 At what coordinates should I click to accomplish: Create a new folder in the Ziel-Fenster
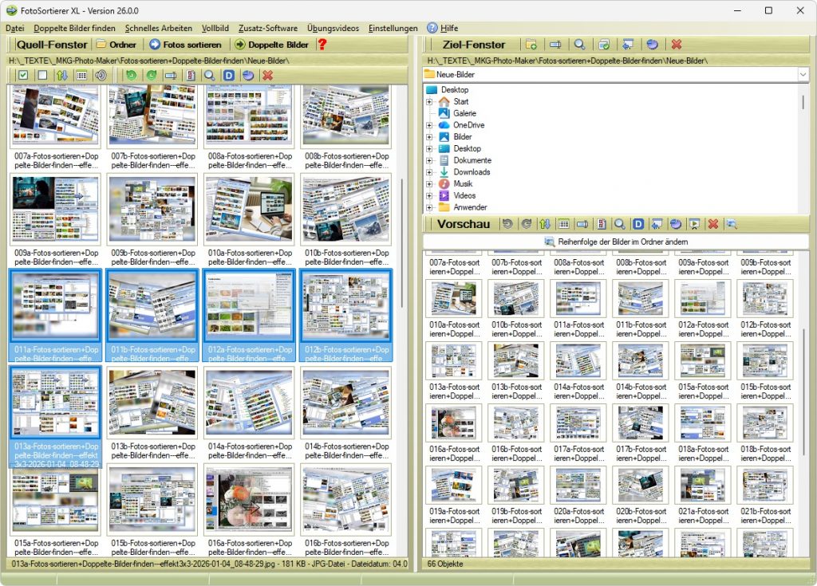pos(530,43)
